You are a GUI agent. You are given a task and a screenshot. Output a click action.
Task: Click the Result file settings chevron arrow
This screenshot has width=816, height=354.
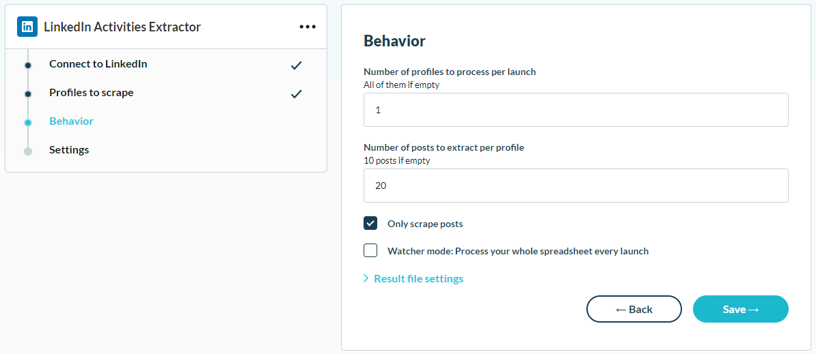click(x=366, y=278)
